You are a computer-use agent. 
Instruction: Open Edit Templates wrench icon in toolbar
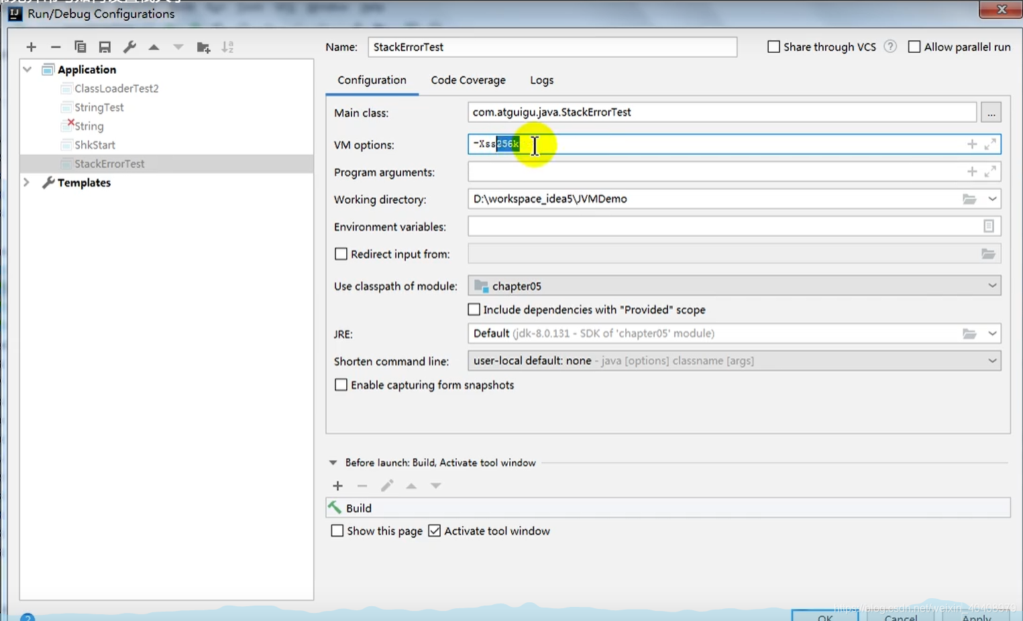[x=129, y=47]
